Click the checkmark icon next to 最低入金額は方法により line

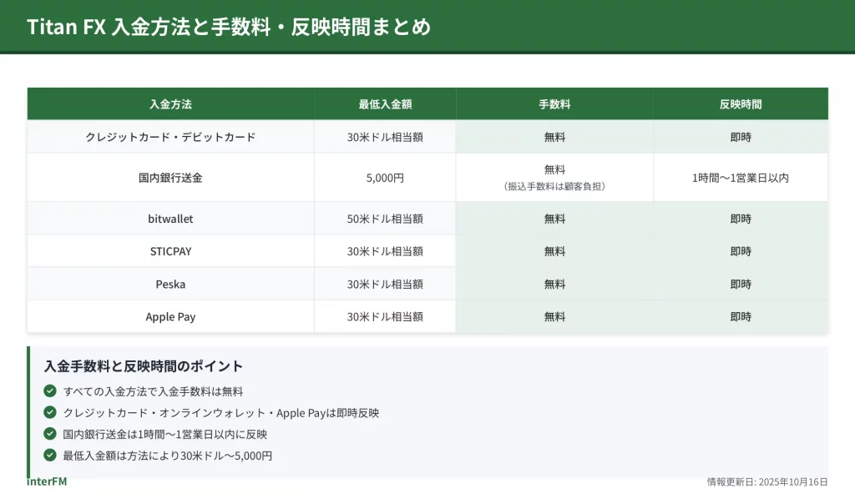pos(50,456)
